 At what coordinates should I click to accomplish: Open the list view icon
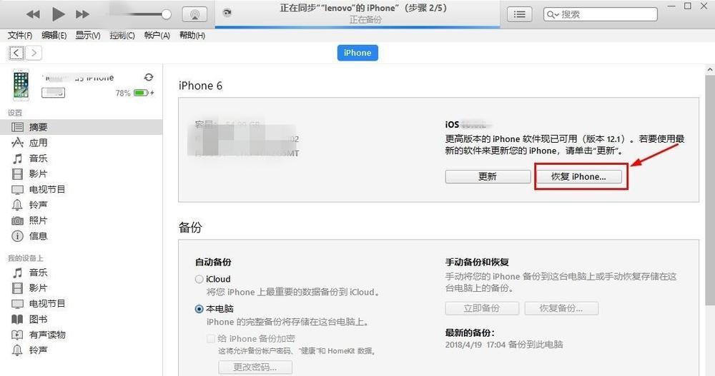coord(519,14)
